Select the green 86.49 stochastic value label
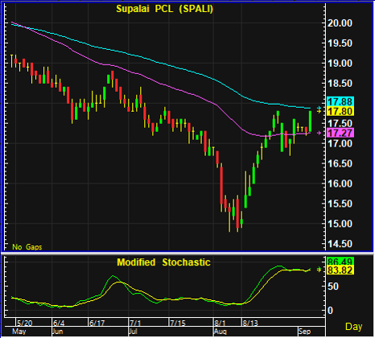The width and height of the screenshot is (375, 338). (x=340, y=261)
